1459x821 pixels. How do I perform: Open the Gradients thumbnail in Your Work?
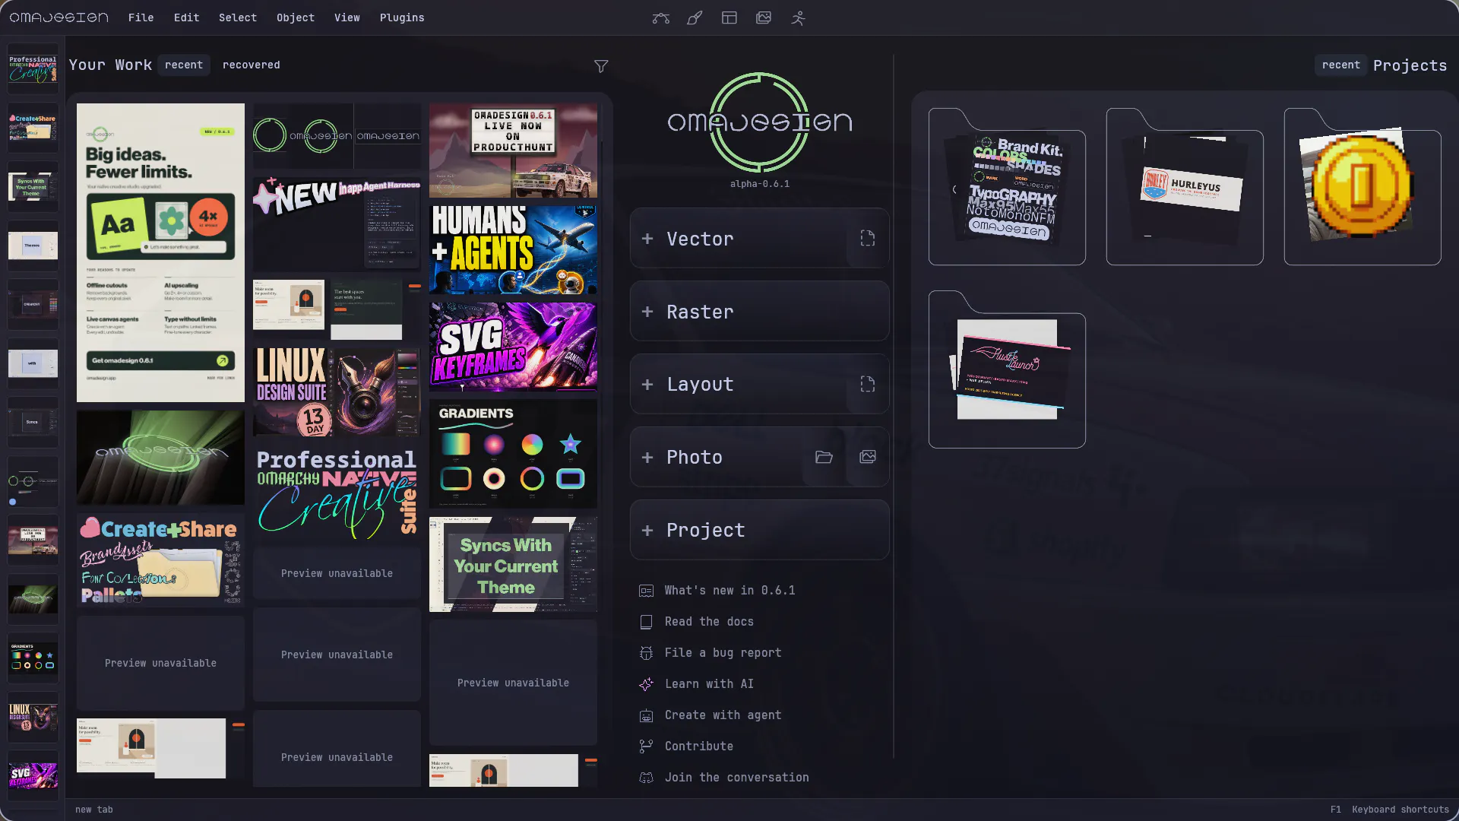tap(513, 454)
